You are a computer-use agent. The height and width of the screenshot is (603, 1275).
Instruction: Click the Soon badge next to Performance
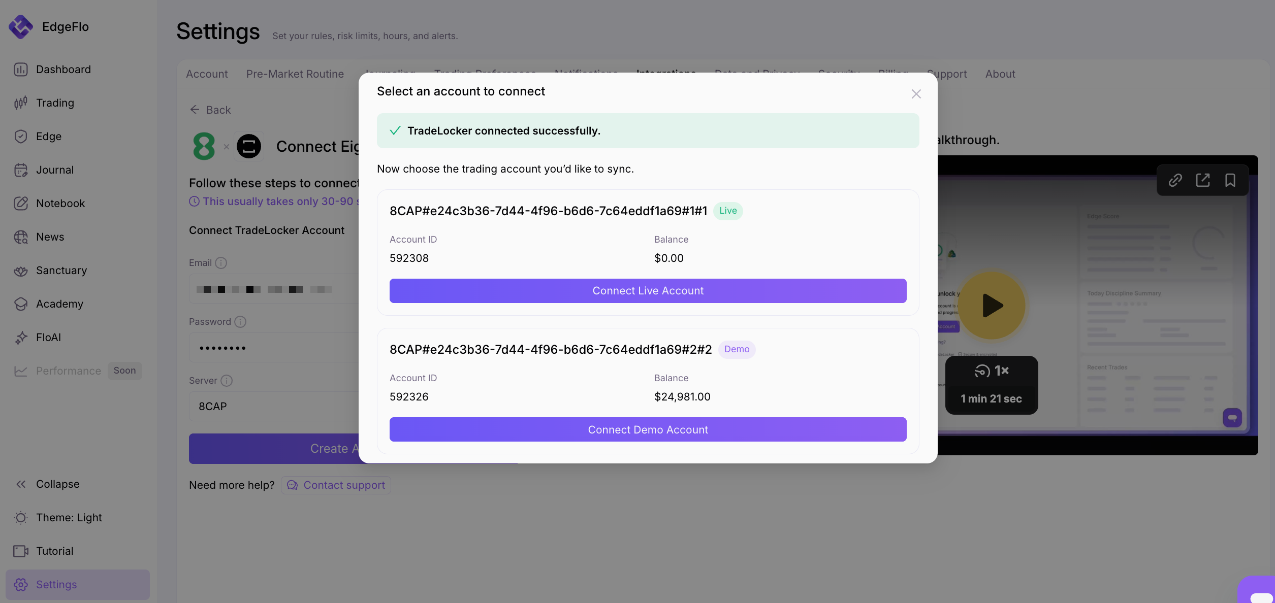(x=125, y=371)
